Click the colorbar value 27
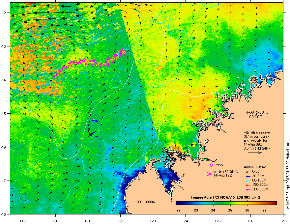The width and height of the screenshot is (290, 224). (x=265, y=210)
